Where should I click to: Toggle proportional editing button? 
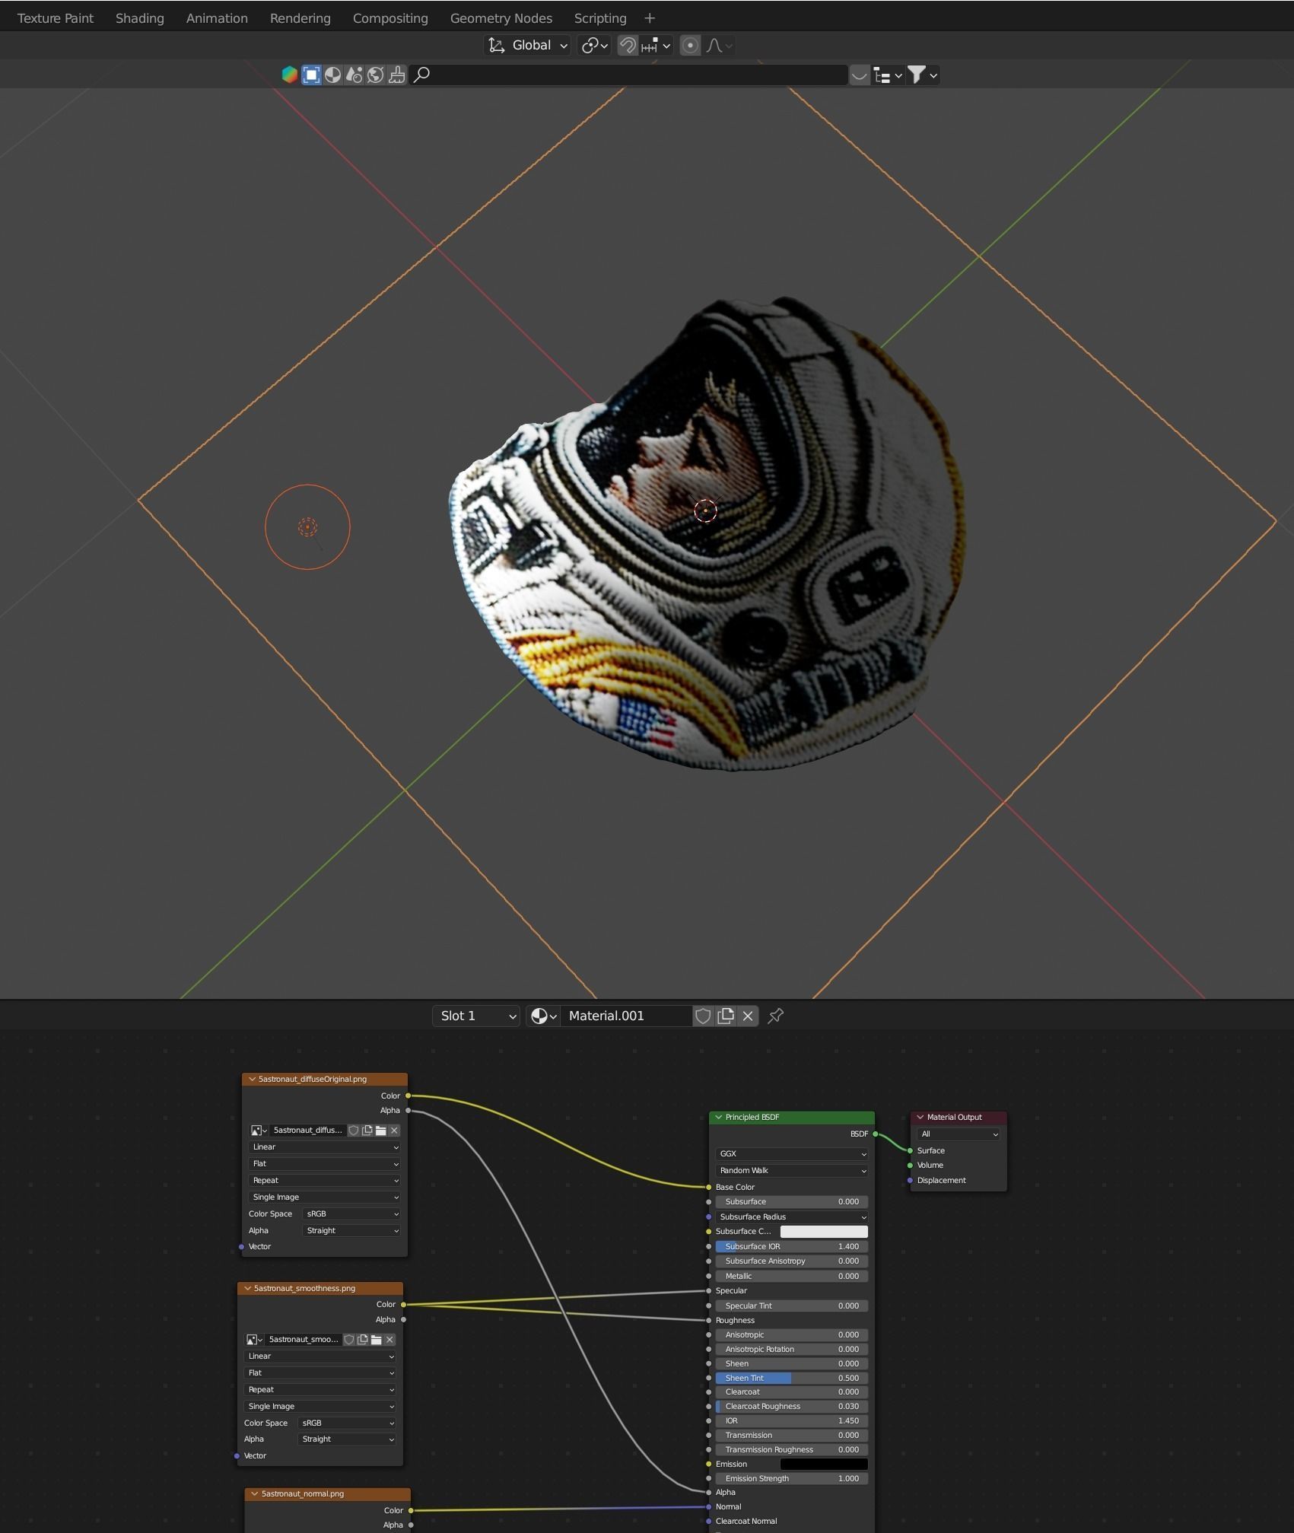tap(690, 46)
